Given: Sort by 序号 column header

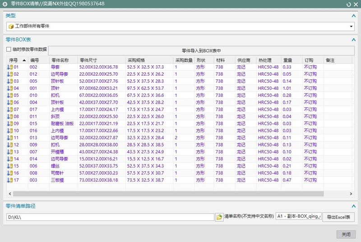Looking at the screenshot, I should (x=17, y=60).
